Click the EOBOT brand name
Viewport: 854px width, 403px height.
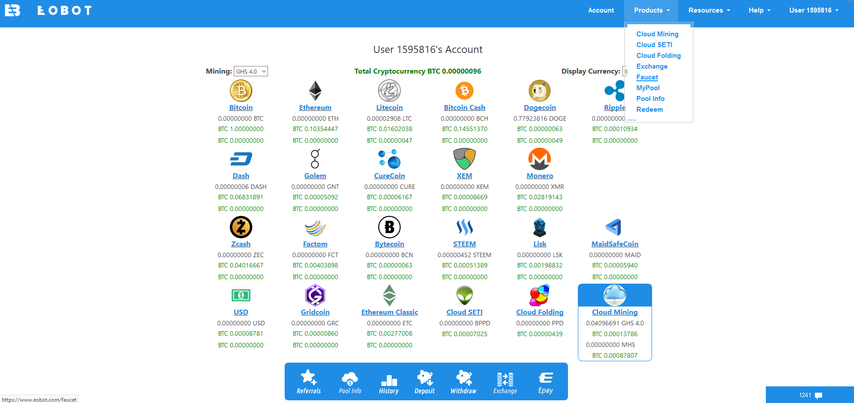point(65,10)
